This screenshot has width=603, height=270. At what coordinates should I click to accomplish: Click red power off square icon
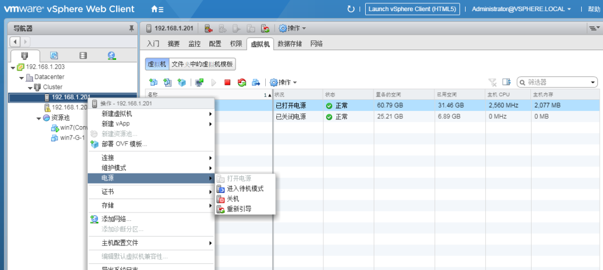click(x=227, y=82)
